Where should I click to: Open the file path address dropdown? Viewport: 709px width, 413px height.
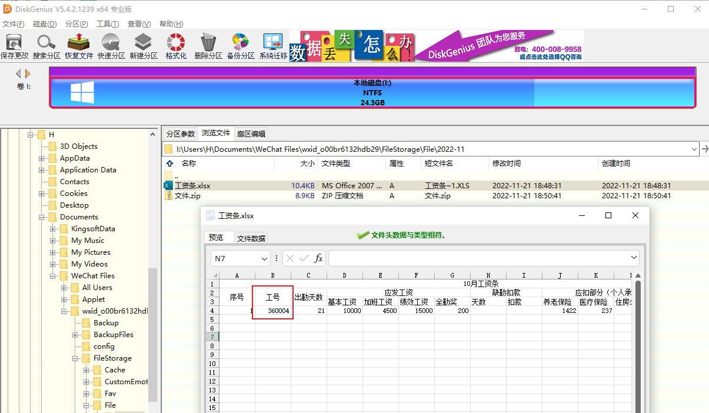click(693, 149)
